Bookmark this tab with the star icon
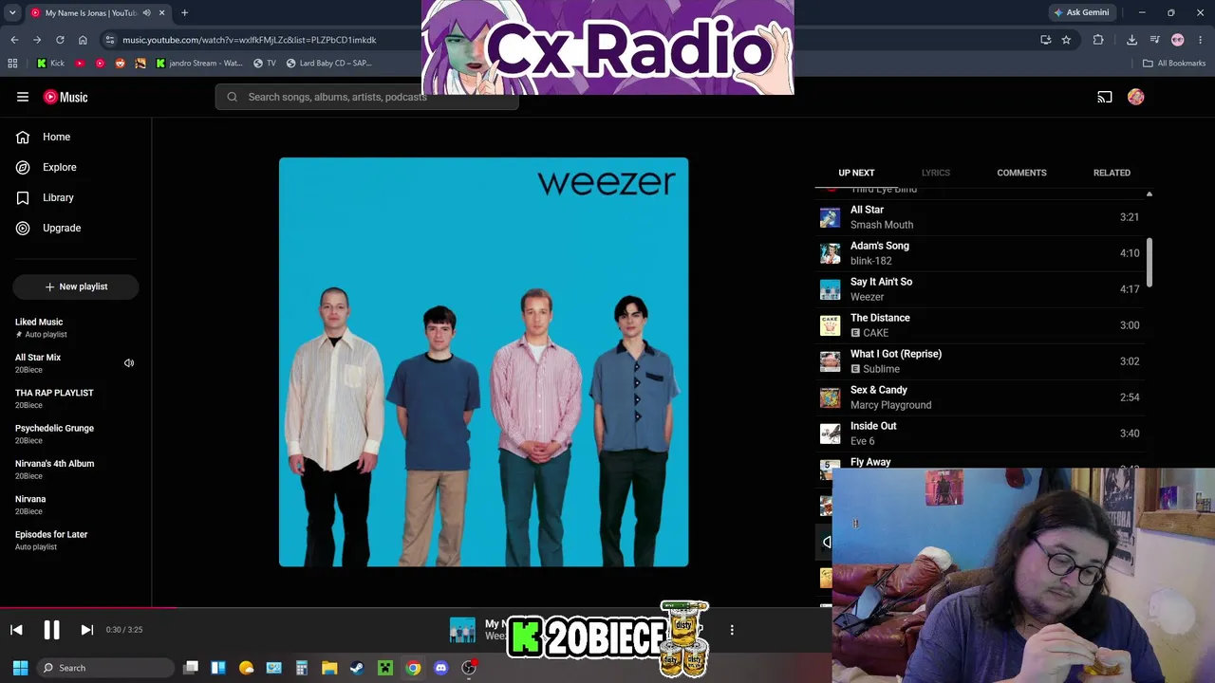This screenshot has width=1215, height=683. point(1066,40)
